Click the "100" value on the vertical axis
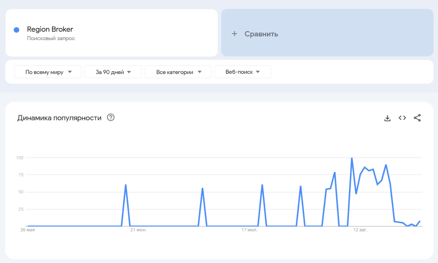This screenshot has height=263, width=438. pos(19,158)
